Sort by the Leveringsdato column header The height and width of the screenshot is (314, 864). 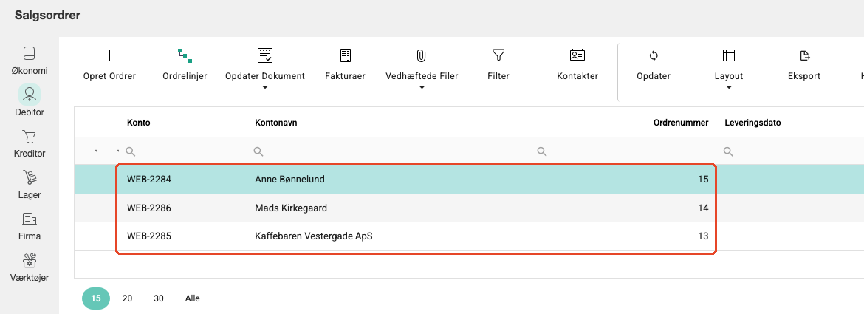point(752,123)
